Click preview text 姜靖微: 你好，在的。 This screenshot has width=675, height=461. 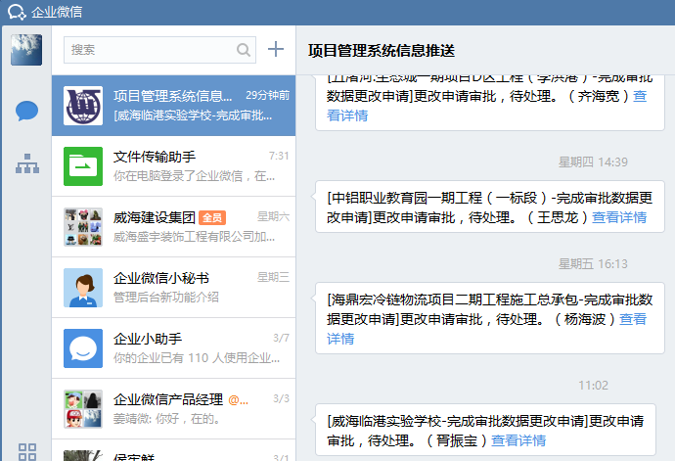tap(166, 418)
